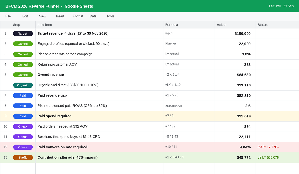299x174 pixels.
Task: Select the 22,000 value cell
Action: [235, 44]
